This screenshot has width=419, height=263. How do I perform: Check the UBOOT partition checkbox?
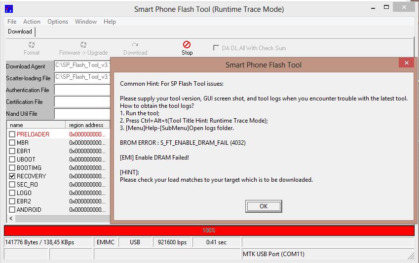pyautogui.click(x=12, y=159)
